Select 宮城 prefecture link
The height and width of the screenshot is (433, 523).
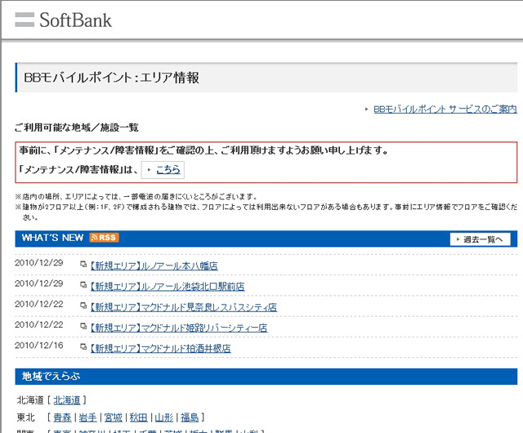click(x=113, y=417)
